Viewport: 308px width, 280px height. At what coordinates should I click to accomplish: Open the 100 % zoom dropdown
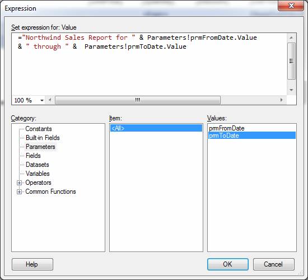(x=42, y=100)
